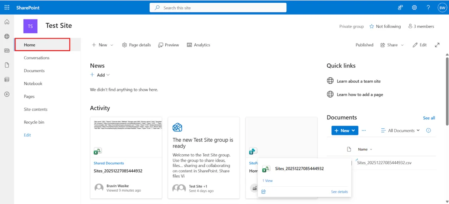Open the All Documents view dropdown
449x204 pixels.
pos(400,131)
